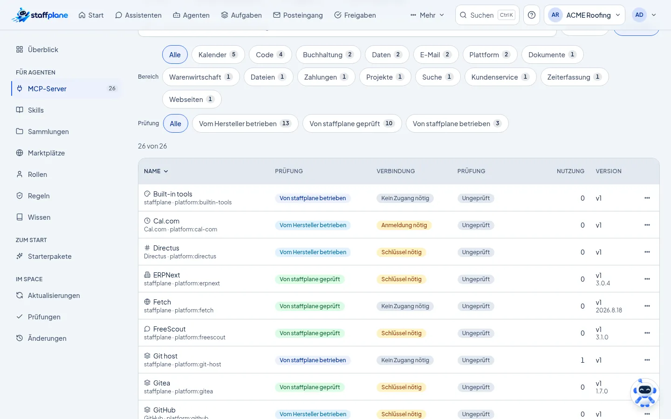Image resolution: width=671 pixels, height=419 pixels.
Task: Open row actions for Fetch
Action: (647, 306)
